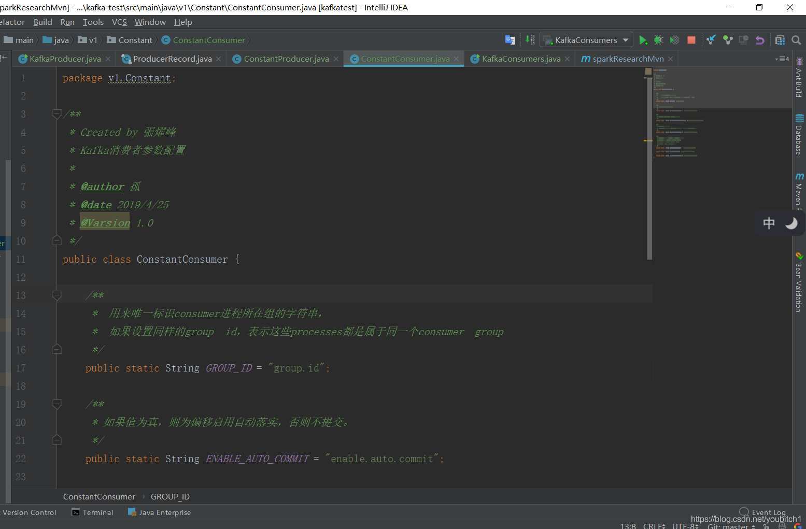Run KafkaConsumers with green play icon
Screen dimensions: 806x529
pyautogui.click(x=643, y=40)
